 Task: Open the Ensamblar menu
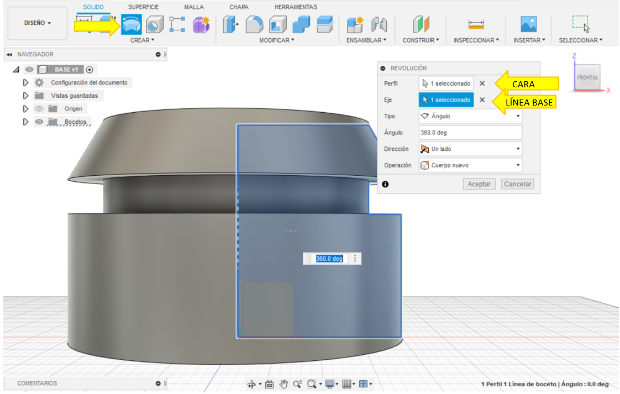tap(366, 40)
